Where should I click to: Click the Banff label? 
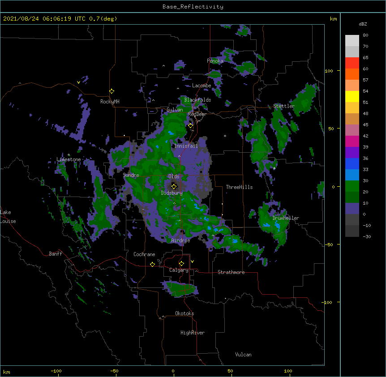click(x=56, y=254)
